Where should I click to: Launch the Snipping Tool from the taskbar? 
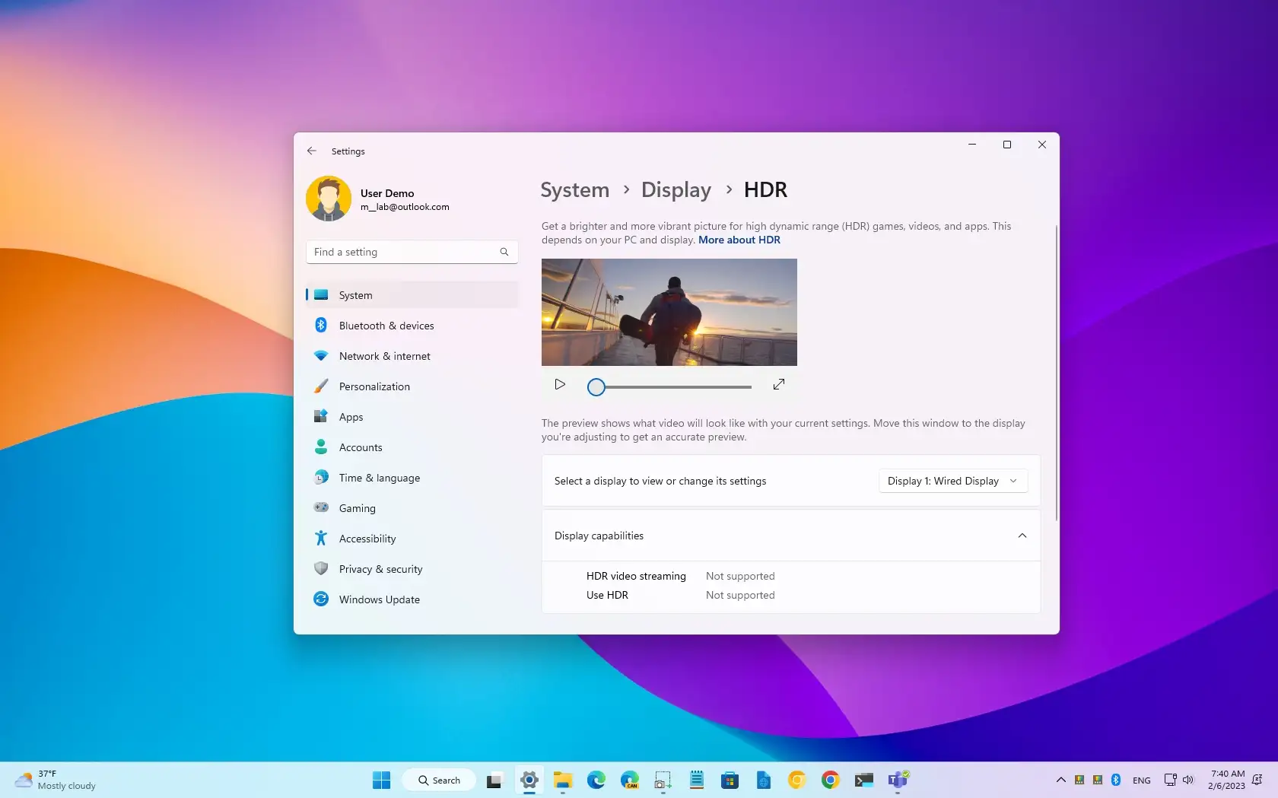(663, 780)
